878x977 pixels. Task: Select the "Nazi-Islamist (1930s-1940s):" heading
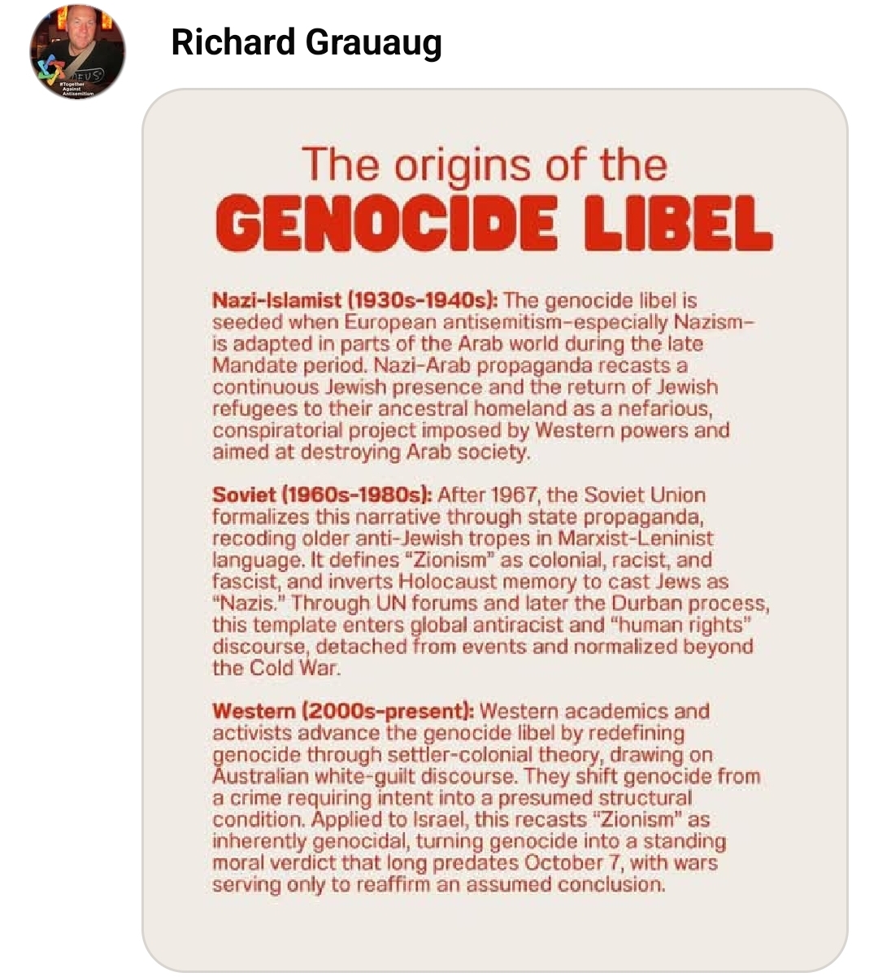(x=354, y=300)
